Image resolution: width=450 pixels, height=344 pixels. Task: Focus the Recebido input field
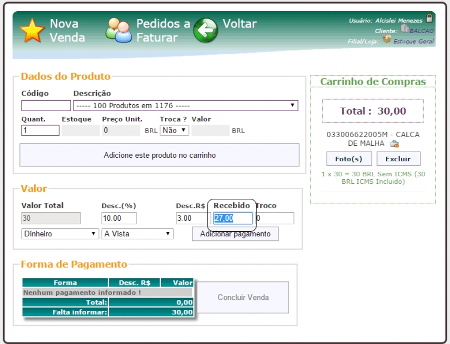tap(233, 218)
